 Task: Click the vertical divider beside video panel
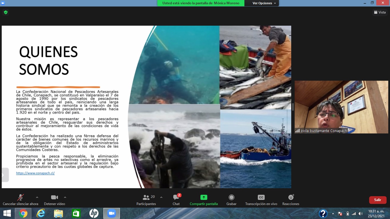click(x=293, y=107)
